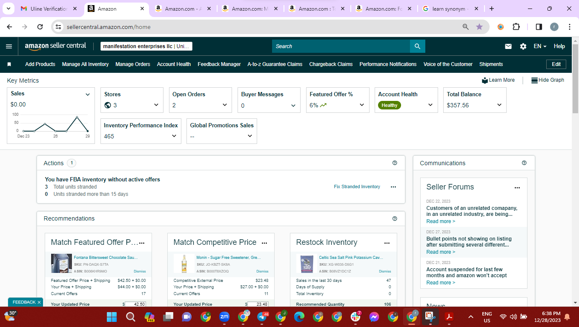Expand the Account Health metric dropdown
Image resolution: width=579 pixels, height=327 pixels.
(x=430, y=105)
